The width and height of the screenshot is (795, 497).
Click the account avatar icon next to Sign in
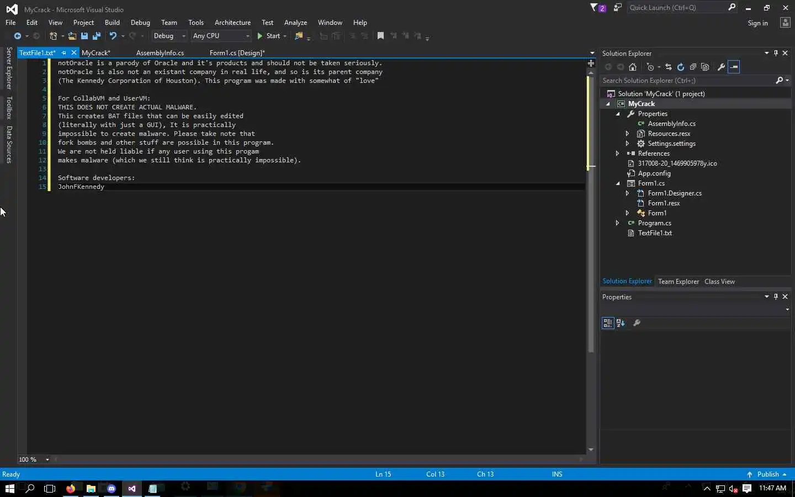785,23
